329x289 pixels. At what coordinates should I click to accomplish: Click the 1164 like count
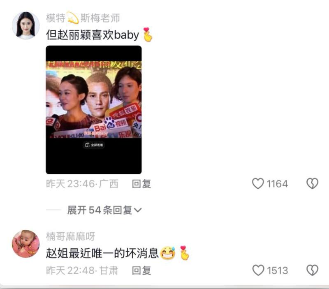pyautogui.click(x=277, y=184)
